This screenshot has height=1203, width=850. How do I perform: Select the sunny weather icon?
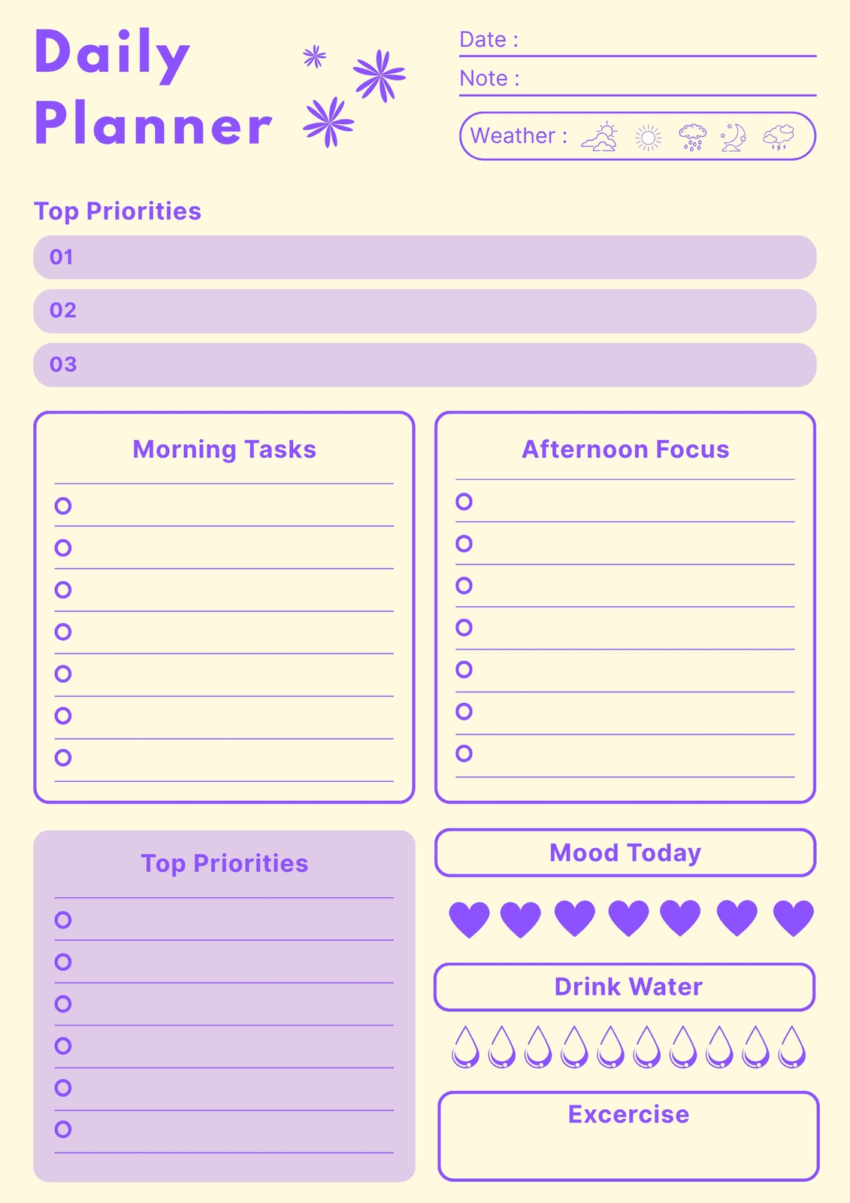pos(648,138)
